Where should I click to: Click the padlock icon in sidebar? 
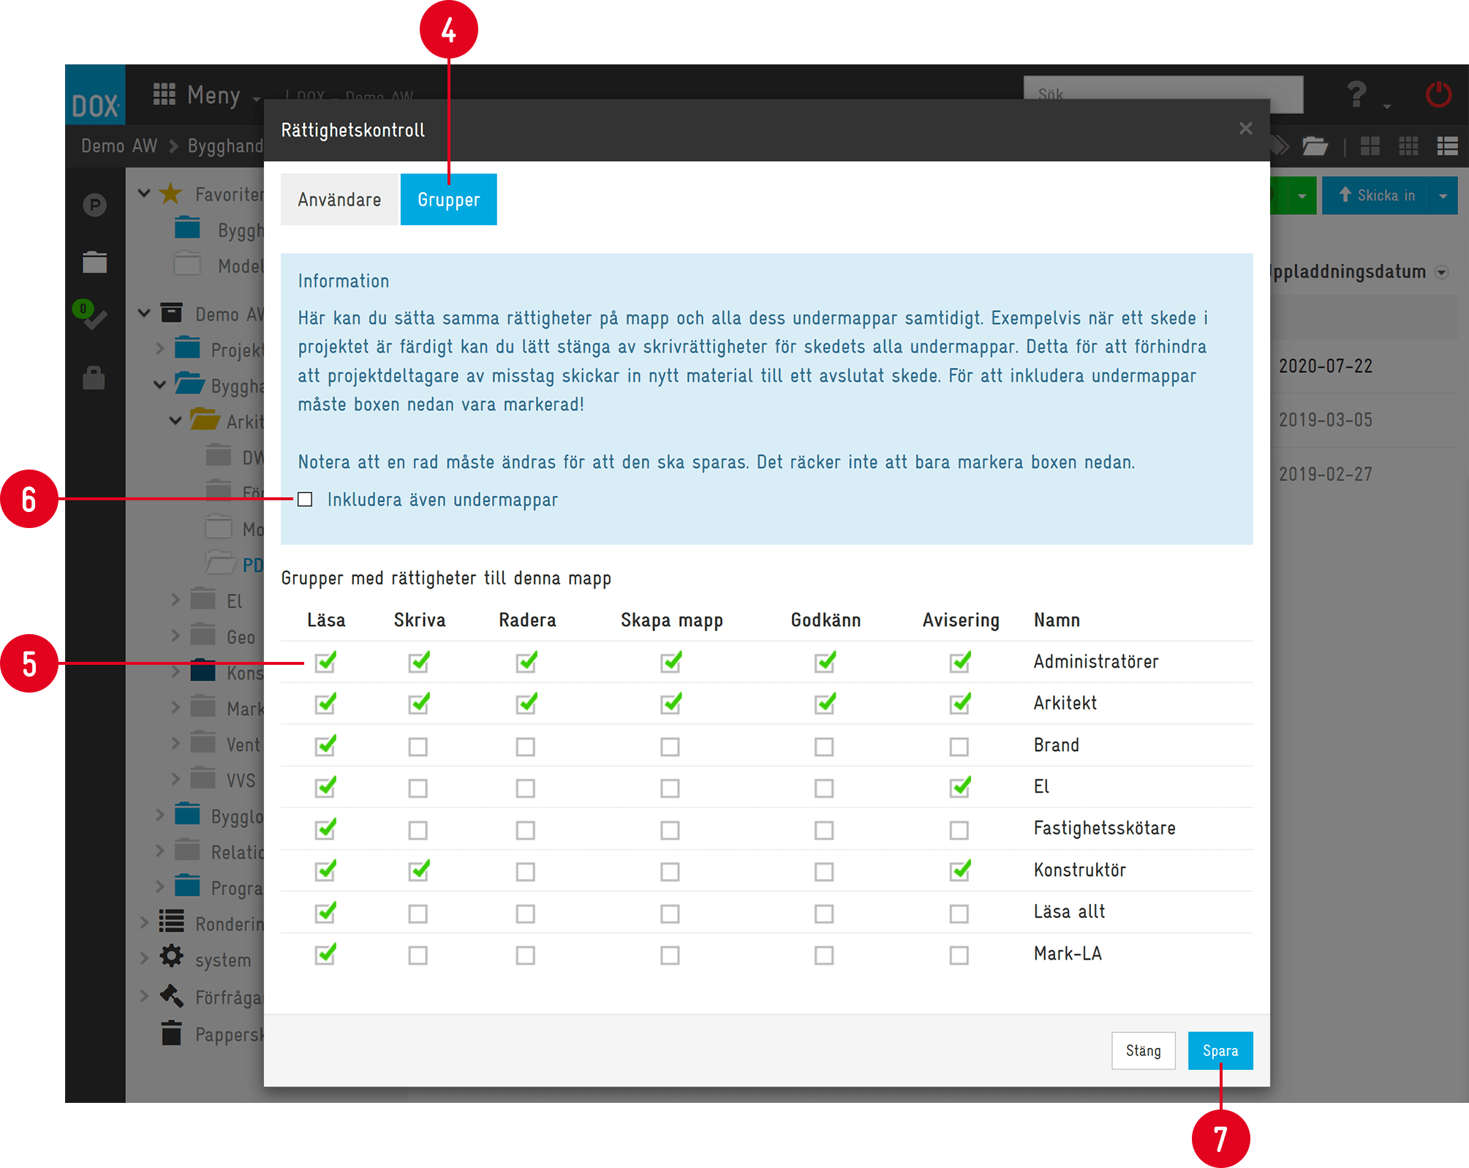[94, 378]
